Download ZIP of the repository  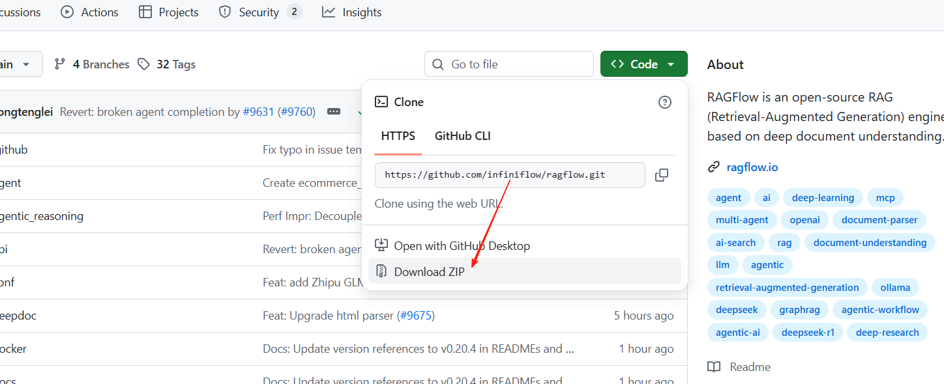pos(525,271)
